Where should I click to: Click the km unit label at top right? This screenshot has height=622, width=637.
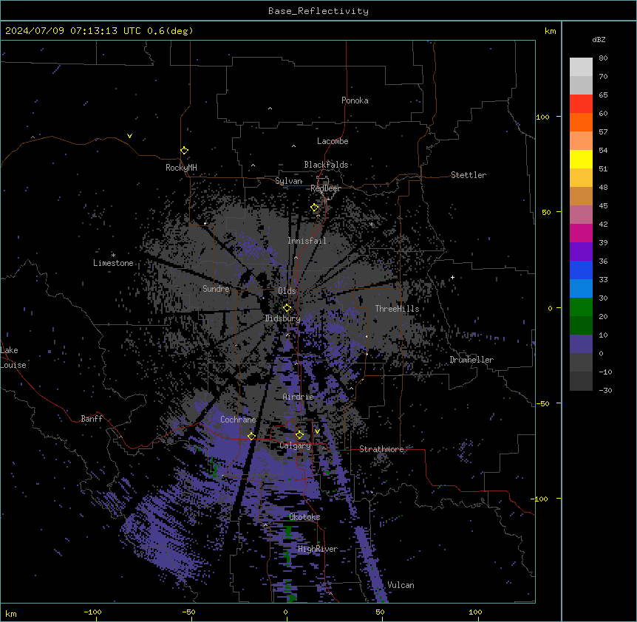(551, 31)
